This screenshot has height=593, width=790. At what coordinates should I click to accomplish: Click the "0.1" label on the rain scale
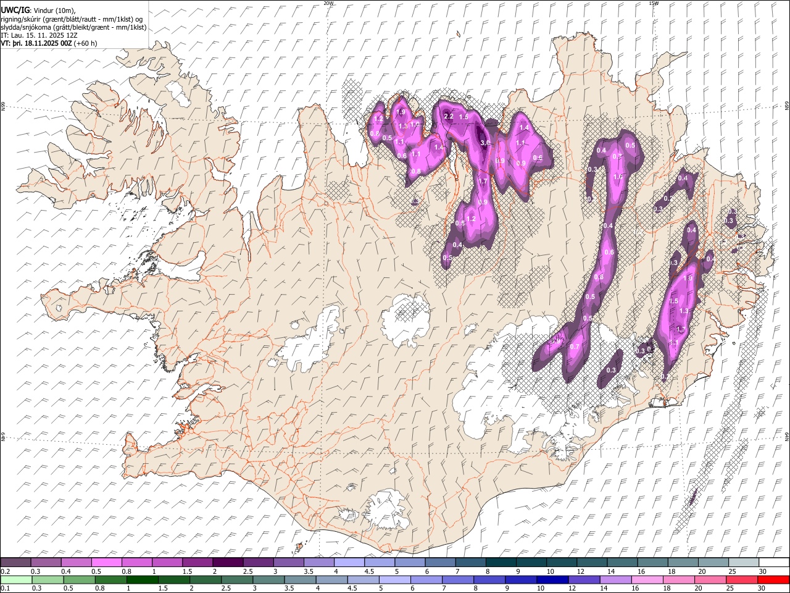(4, 589)
